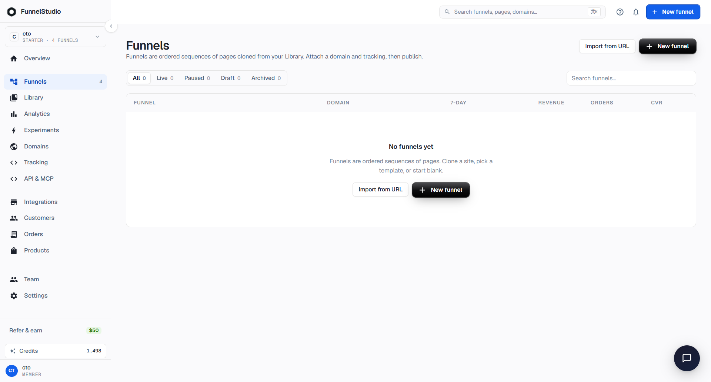Screen dimensions: 711x382
Task: Click the Customers people icon
Action: [x=14, y=218]
